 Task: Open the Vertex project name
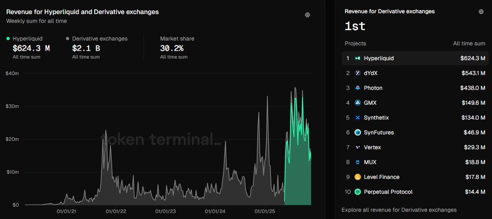coord(372,147)
